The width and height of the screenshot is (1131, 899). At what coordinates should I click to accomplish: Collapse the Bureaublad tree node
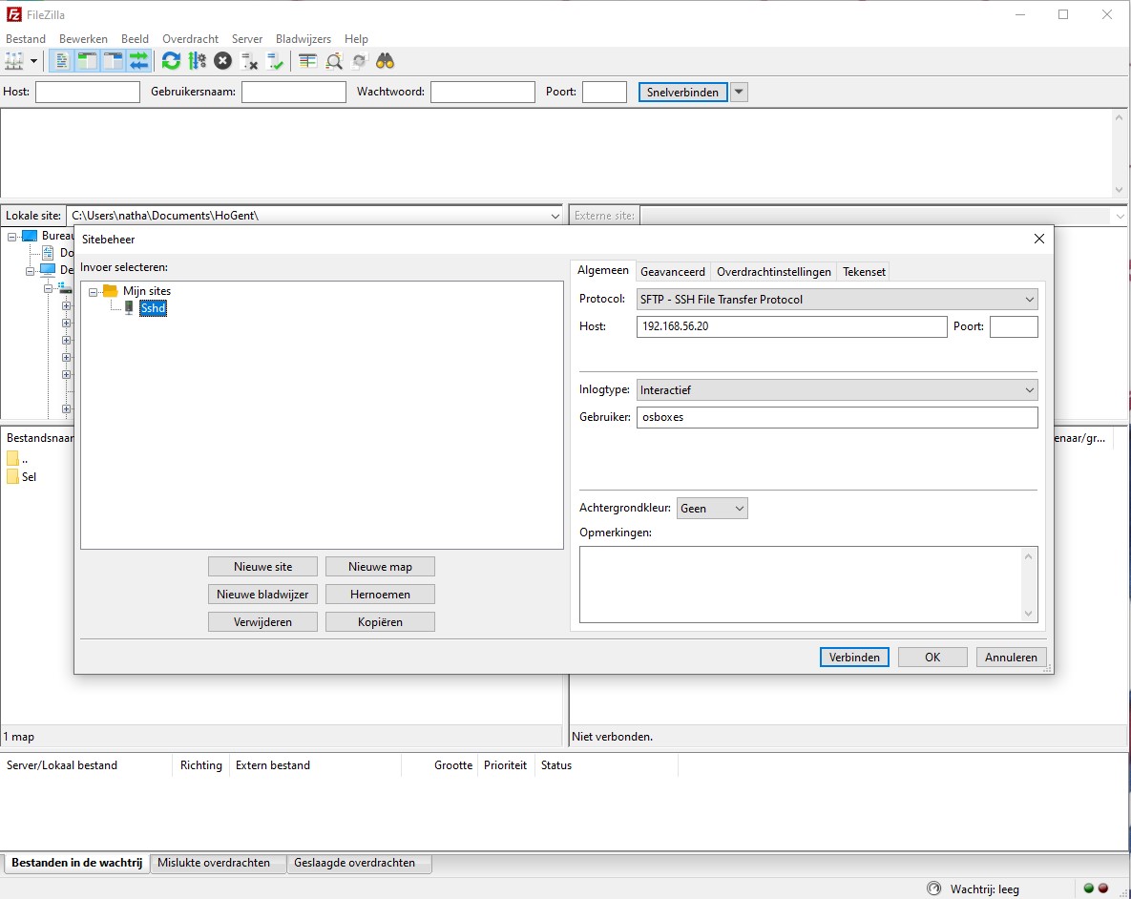point(12,236)
